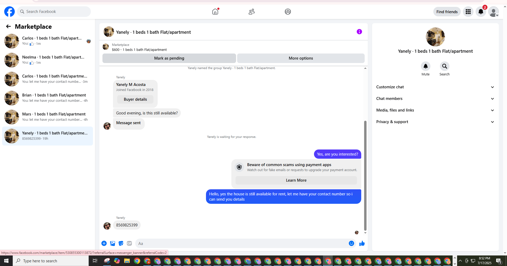This screenshot has width=507, height=266.
Task: Open Windows Task View
Action: (x=95, y=261)
